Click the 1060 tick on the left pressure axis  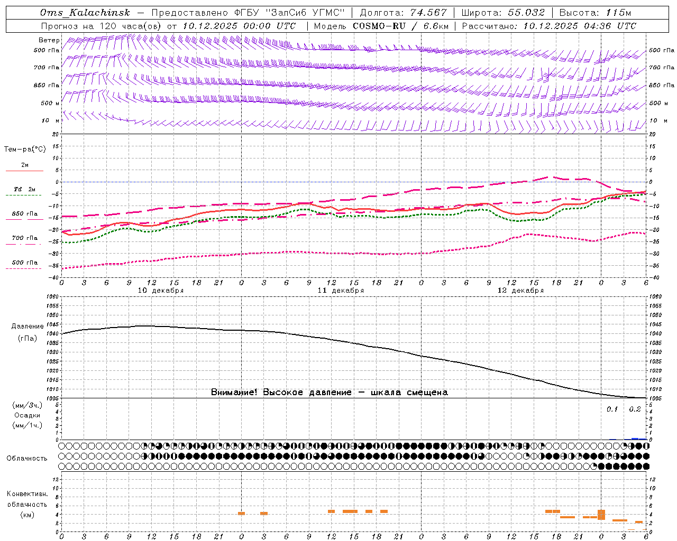tap(53, 297)
